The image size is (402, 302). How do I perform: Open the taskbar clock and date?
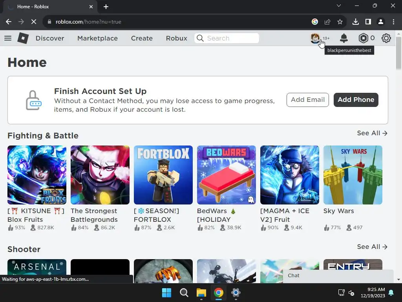[373, 293]
